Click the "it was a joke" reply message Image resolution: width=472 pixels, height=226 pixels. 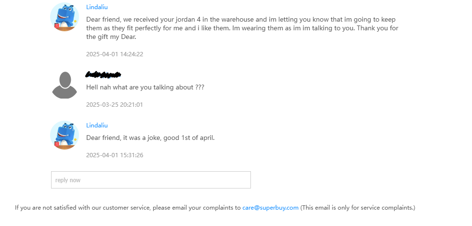[150, 138]
